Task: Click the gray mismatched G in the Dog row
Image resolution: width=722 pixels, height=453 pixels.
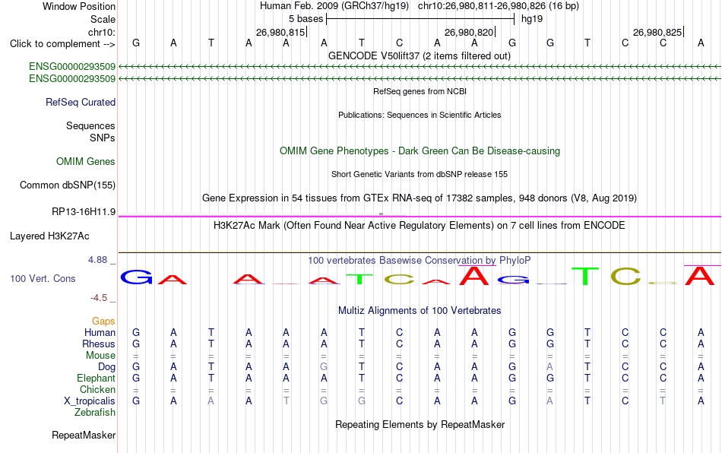Action: pos(324,367)
